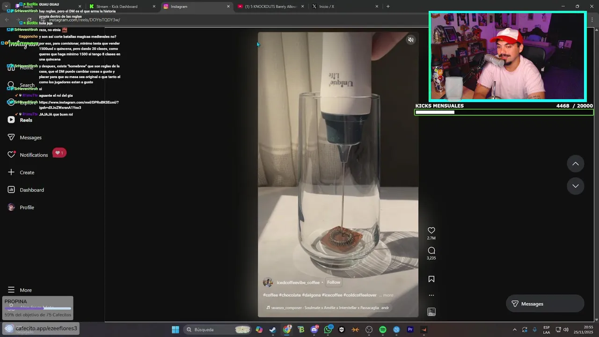Open the #coldcoffeelover hashtag
599x337 pixels.
pyautogui.click(x=360, y=295)
